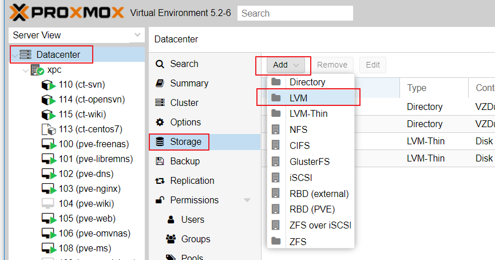Select the Storage database icon

click(x=160, y=142)
